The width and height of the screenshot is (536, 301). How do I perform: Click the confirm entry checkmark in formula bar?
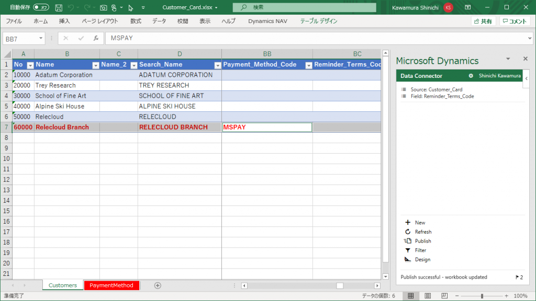(81, 38)
